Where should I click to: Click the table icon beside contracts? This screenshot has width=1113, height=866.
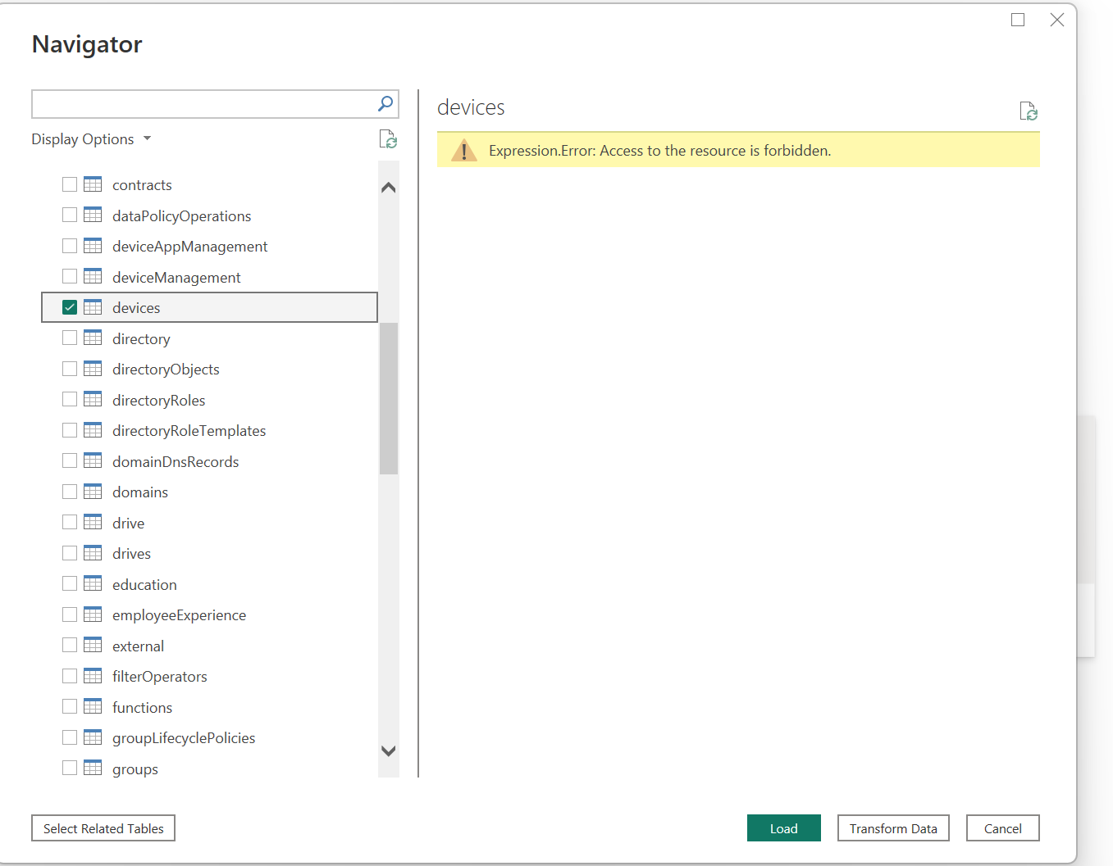93,184
